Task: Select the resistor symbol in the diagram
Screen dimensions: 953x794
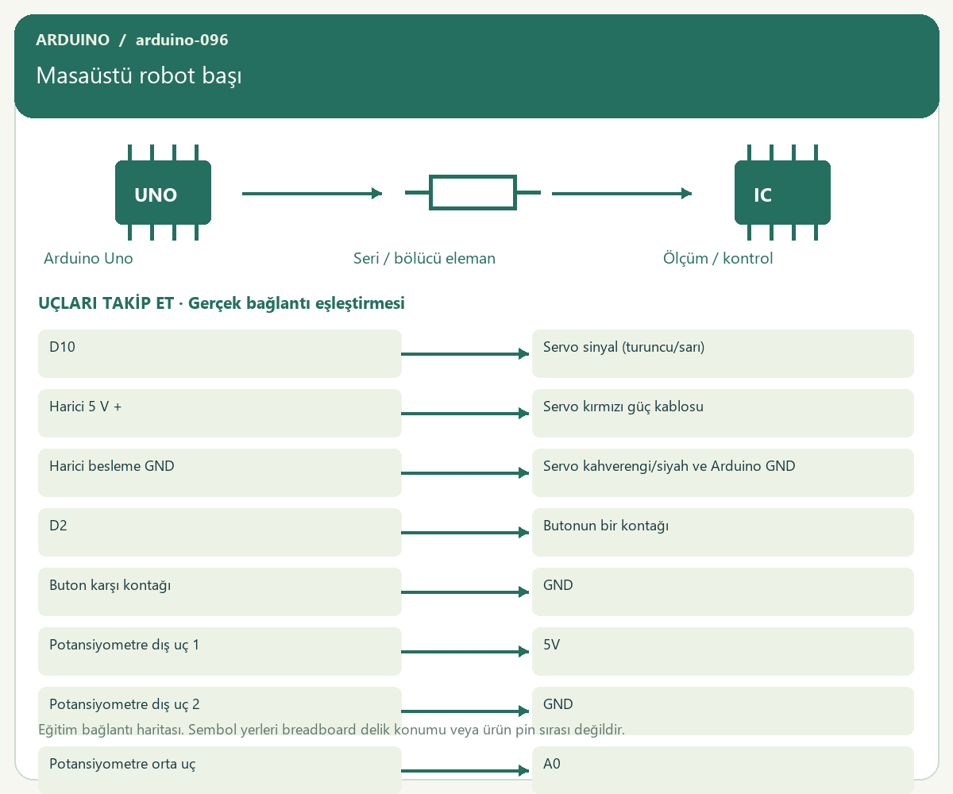Action: [x=473, y=192]
